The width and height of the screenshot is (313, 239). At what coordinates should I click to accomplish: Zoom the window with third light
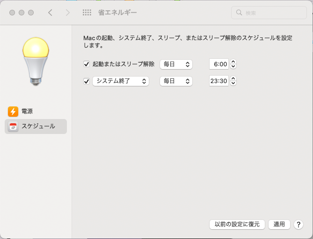(x=31, y=13)
